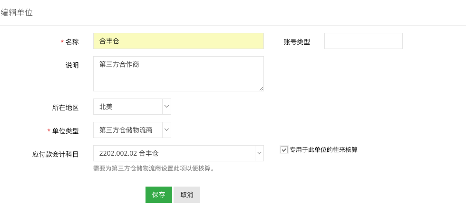466x208 pixels.
Task: Click inside the 说明 text area
Action: coord(178,74)
